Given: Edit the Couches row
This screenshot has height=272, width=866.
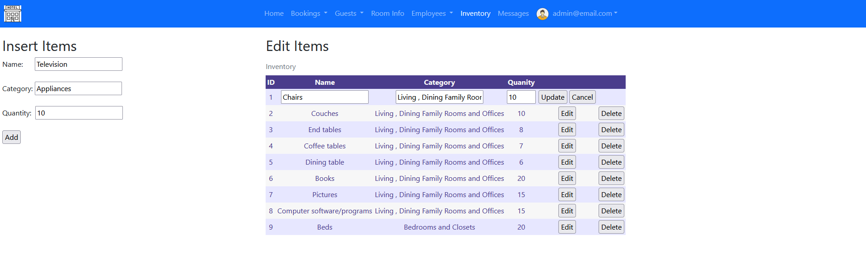Looking at the screenshot, I should 566,114.
